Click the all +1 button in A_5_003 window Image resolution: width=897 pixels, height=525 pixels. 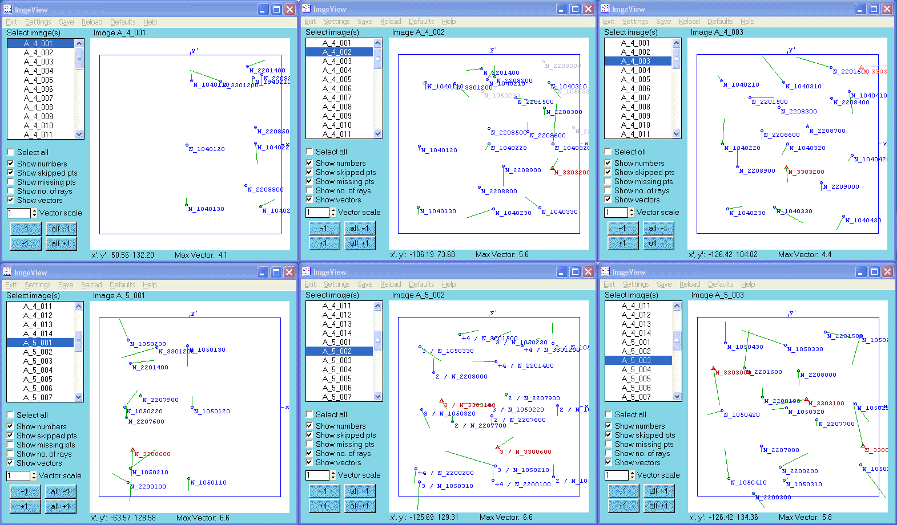[x=658, y=506]
